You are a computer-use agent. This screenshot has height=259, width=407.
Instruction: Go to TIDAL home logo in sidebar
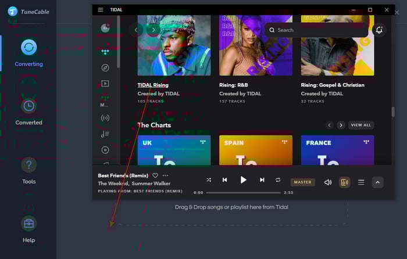(x=105, y=52)
